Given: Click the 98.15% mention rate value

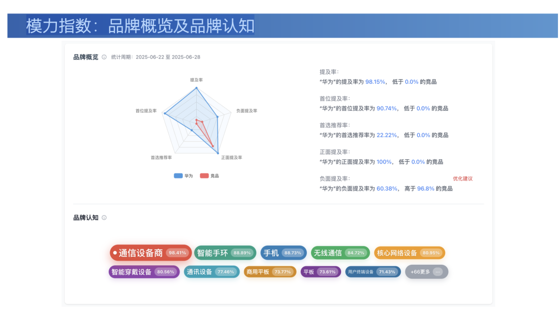Looking at the screenshot, I should [375, 82].
